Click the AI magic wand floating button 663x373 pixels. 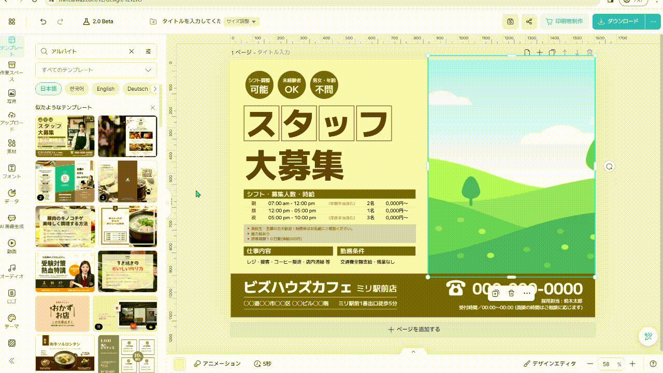pos(647,336)
